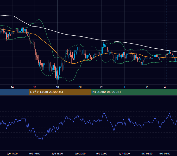Select the 0 hour label on price chart axis

124,87
